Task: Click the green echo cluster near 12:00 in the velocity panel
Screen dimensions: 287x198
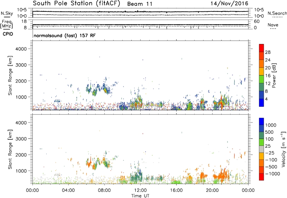Action: click(x=136, y=176)
